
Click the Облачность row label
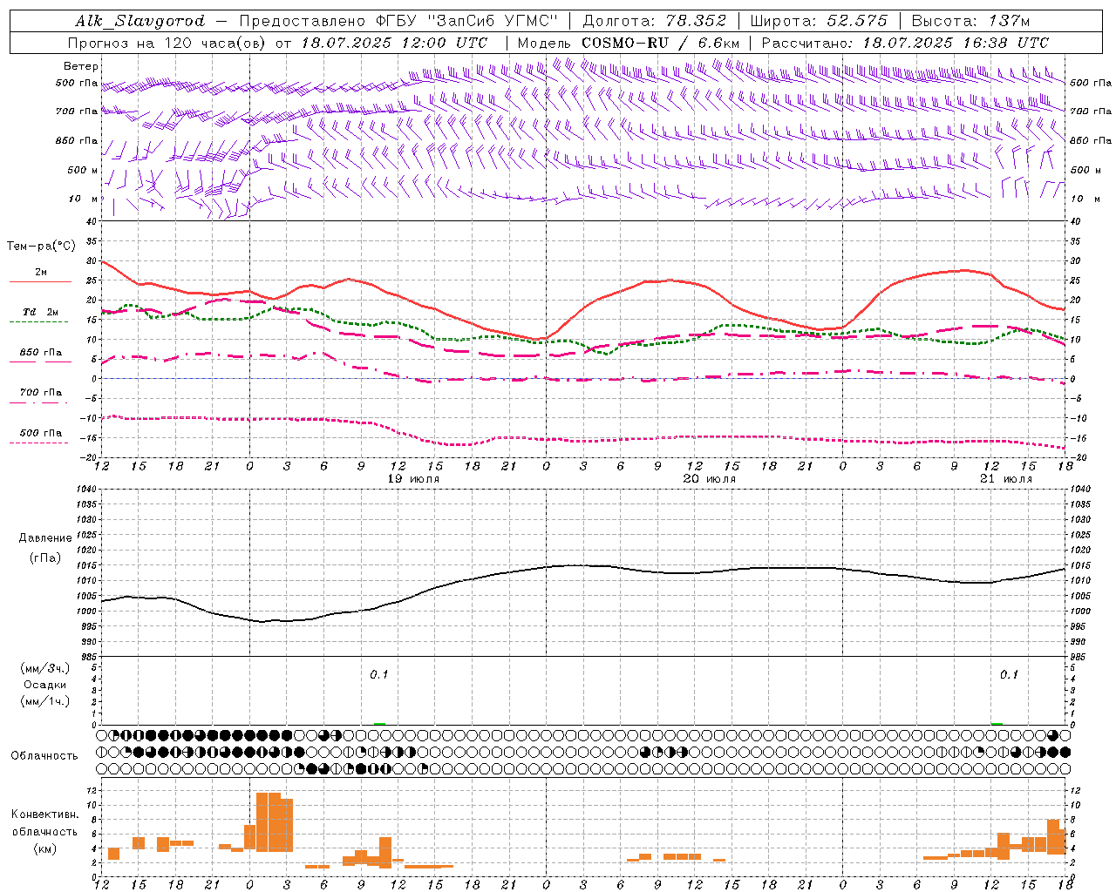pos(44,756)
